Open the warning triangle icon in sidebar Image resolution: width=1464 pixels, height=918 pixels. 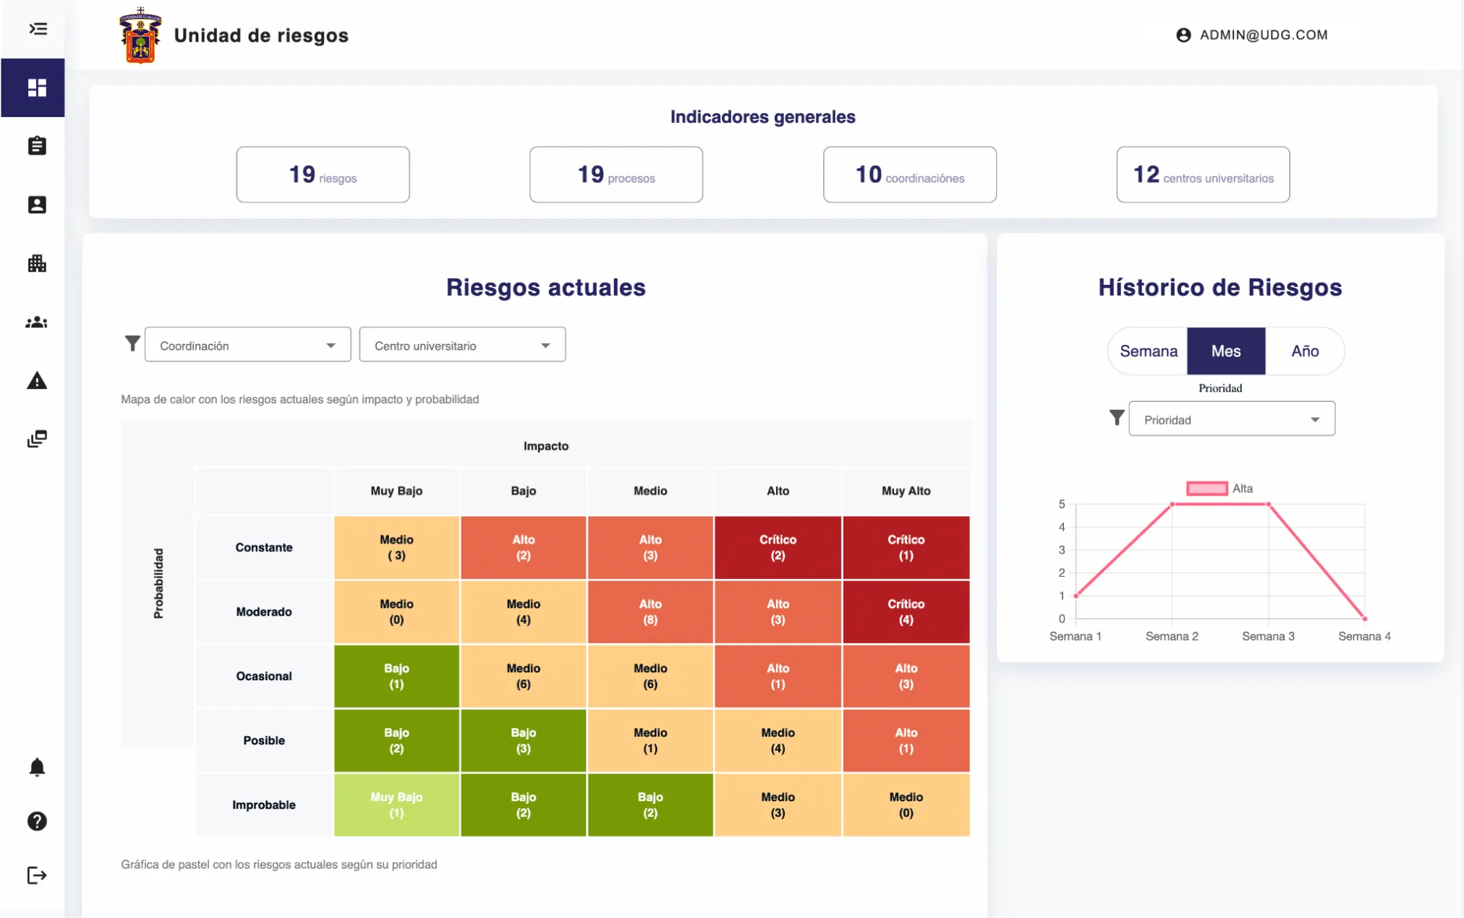(37, 380)
